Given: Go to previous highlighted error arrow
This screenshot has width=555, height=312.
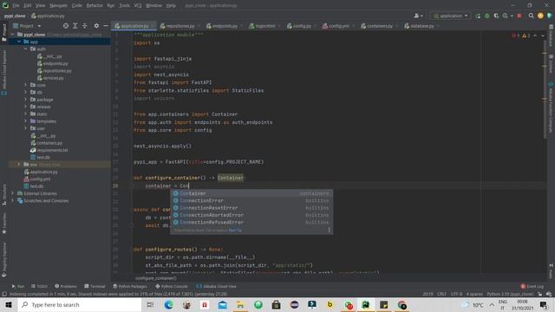Looking at the screenshot, I should point(535,36).
